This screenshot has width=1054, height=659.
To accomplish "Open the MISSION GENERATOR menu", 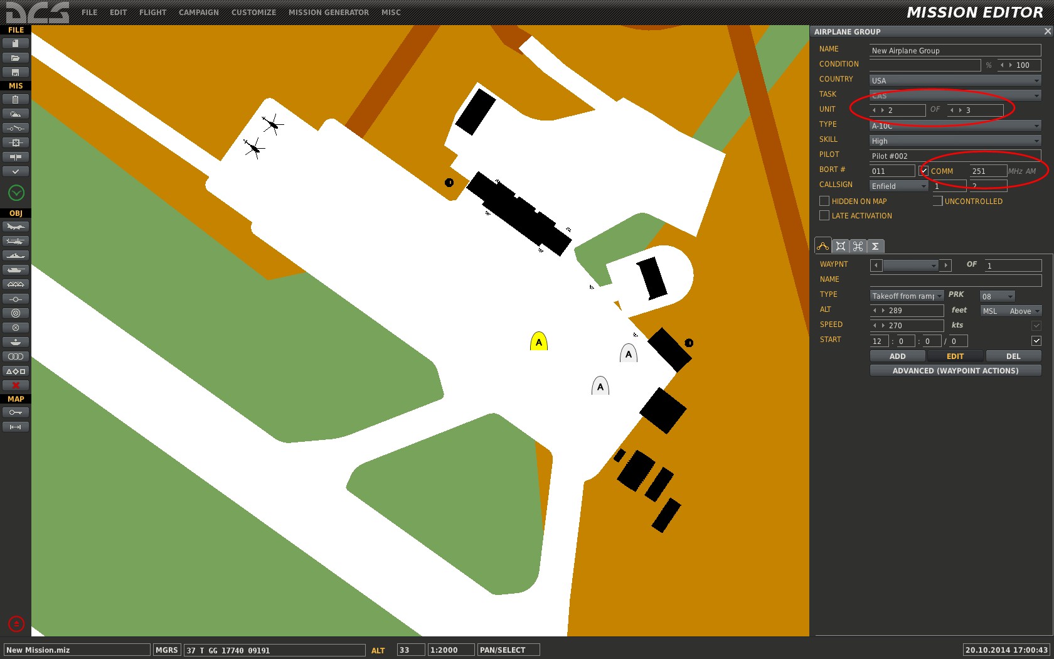I will [x=329, y=13].
